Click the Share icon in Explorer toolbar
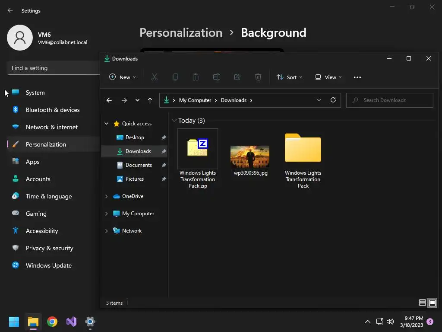442x332 pixels. (237, 77)
